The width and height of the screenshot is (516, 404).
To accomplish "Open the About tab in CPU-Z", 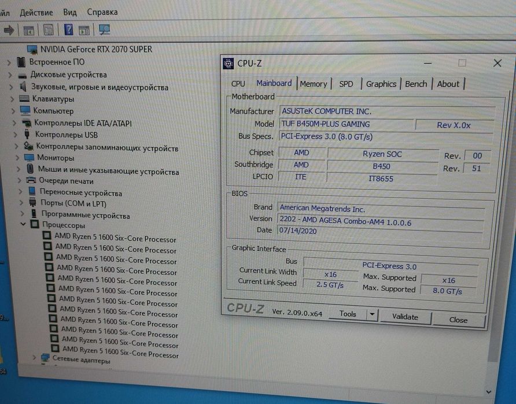I will 448,84.
